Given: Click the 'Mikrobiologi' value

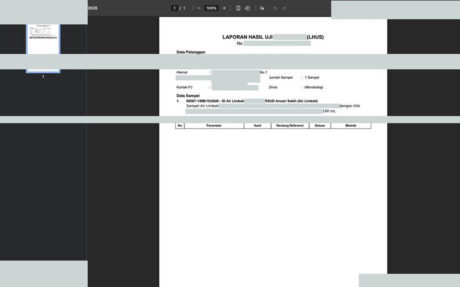Looking at the screenshot, I should click(314, 87).
